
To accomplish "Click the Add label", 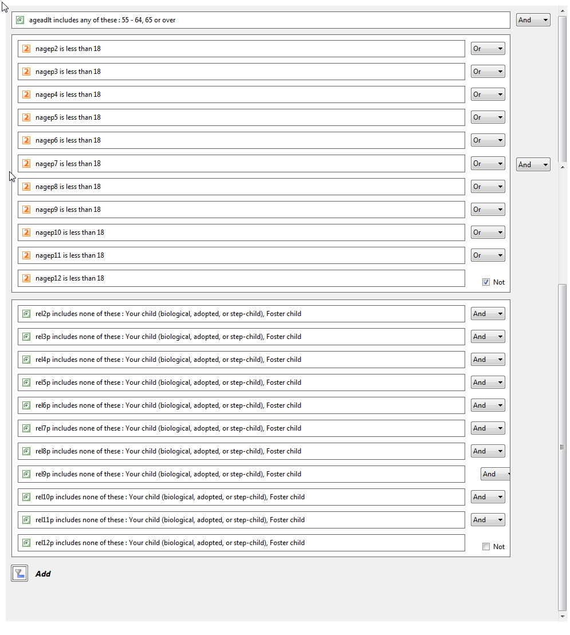I will (x=43, y=574).
